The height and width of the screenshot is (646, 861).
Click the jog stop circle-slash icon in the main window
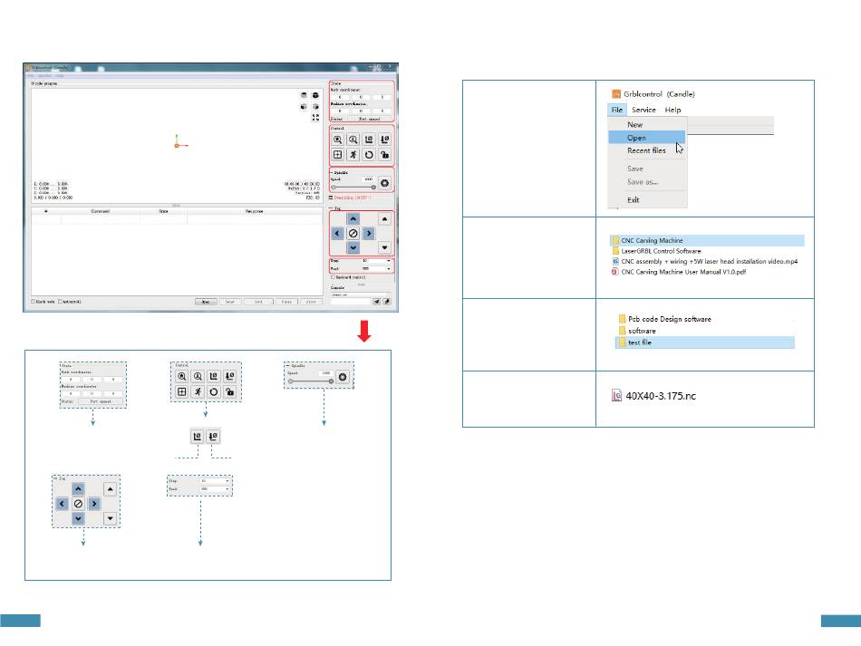tap(353, 233)
